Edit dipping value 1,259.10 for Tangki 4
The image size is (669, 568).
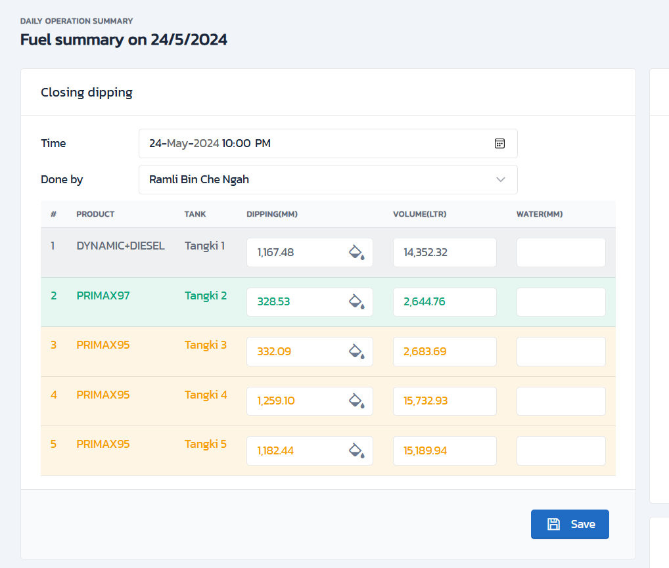294,401
